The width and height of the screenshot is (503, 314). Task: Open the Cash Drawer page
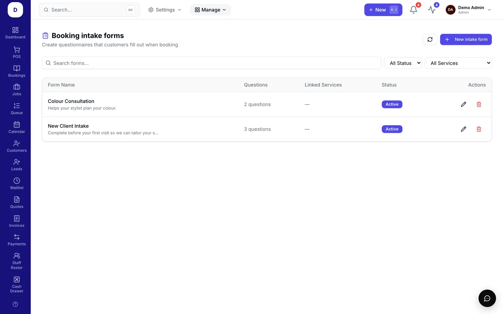(17, 285)
